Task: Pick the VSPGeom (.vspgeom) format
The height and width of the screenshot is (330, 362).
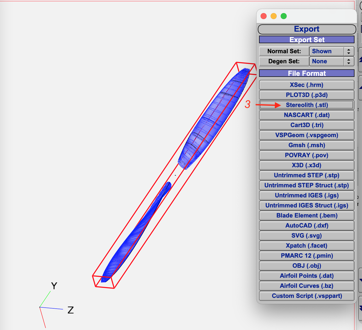Action: click(x=307, y=135)
